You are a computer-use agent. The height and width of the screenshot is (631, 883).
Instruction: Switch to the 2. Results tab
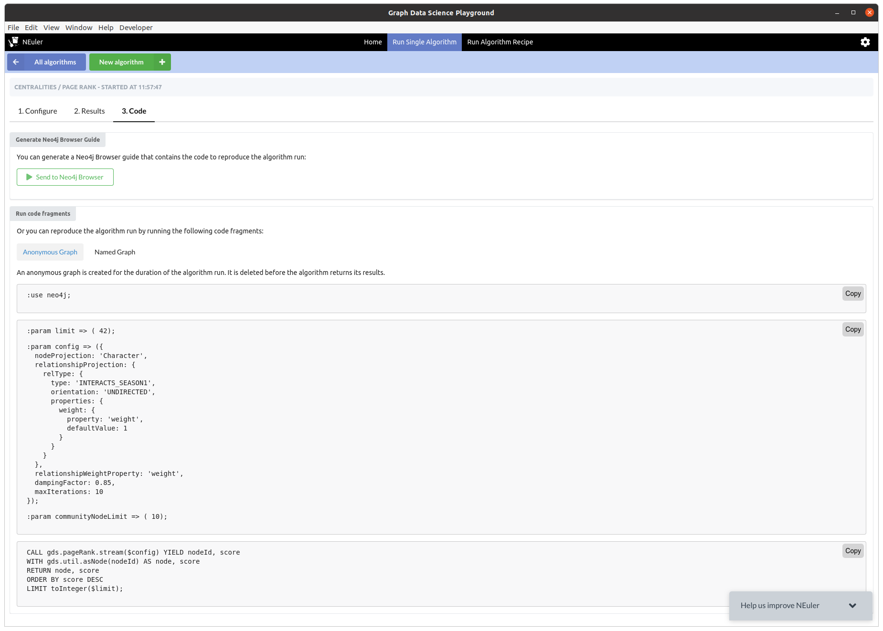tap(89, 111)
